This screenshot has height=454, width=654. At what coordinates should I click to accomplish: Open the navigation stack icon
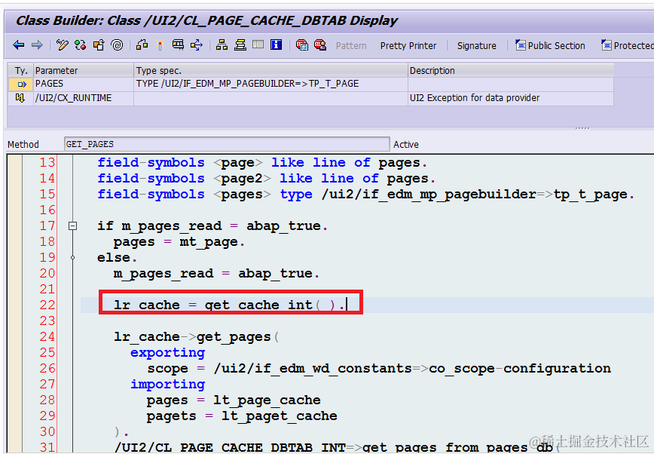tap(240, 45)
